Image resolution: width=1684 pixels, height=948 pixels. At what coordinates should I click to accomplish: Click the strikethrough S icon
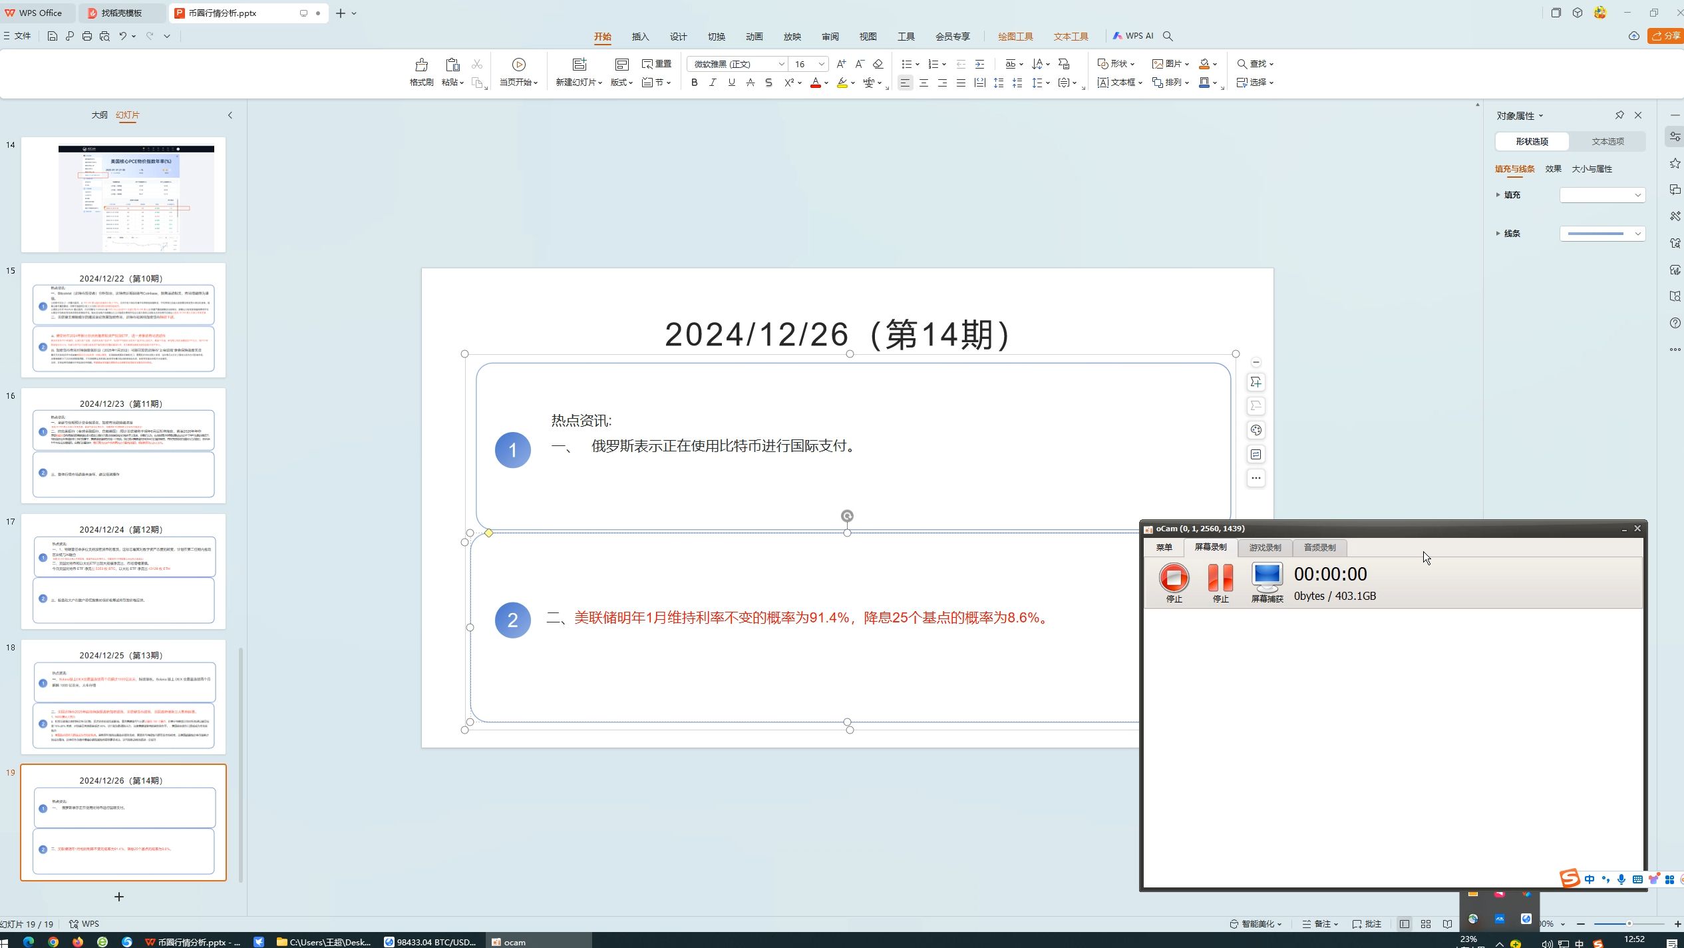point(768,83)
